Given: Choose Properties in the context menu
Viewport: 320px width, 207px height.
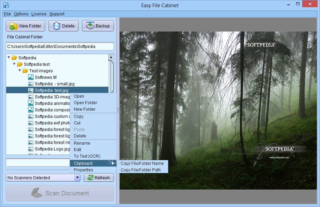Looking at the screenshot, I should (93, 170).
